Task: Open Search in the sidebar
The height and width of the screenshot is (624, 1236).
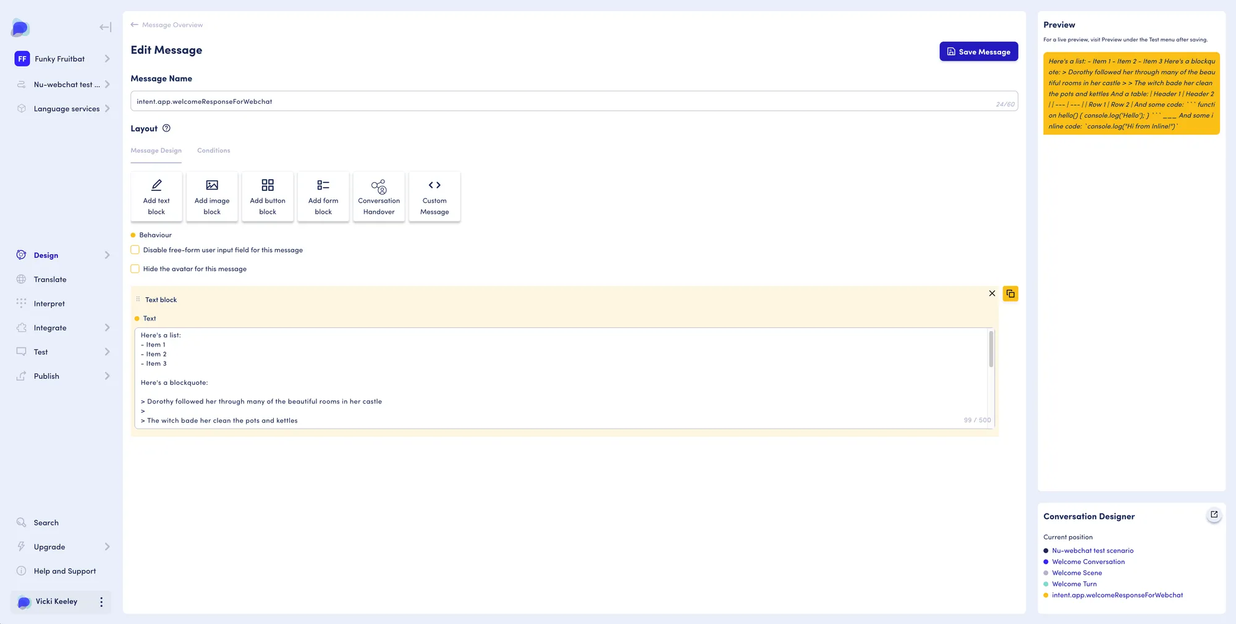Action: pos(46,523)
